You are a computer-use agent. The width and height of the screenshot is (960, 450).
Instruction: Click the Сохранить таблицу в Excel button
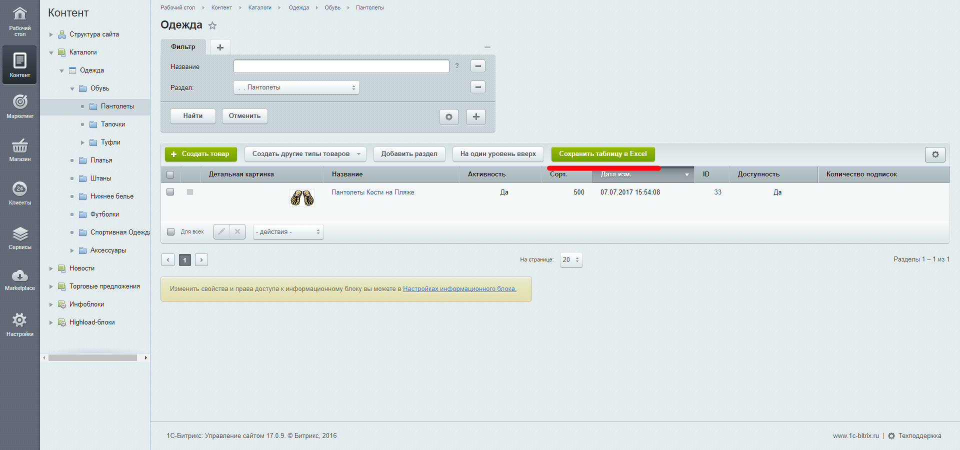pos(602,154)
